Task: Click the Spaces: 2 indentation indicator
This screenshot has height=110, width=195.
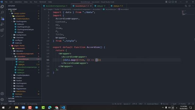Action: [127, 104]
